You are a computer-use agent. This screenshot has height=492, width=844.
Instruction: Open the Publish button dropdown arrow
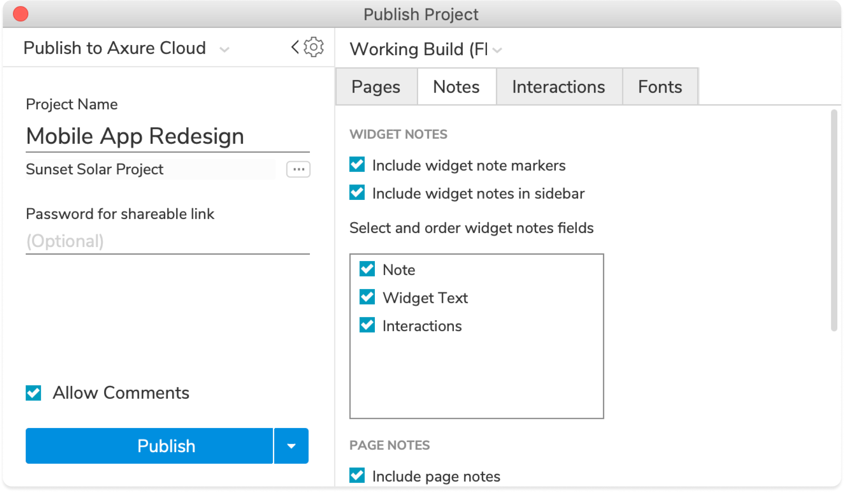(x=291, y=446)
